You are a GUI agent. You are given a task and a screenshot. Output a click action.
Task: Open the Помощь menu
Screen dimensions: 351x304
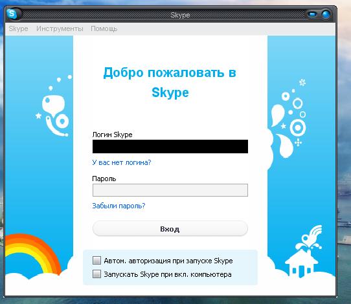[x=104, y=29]
